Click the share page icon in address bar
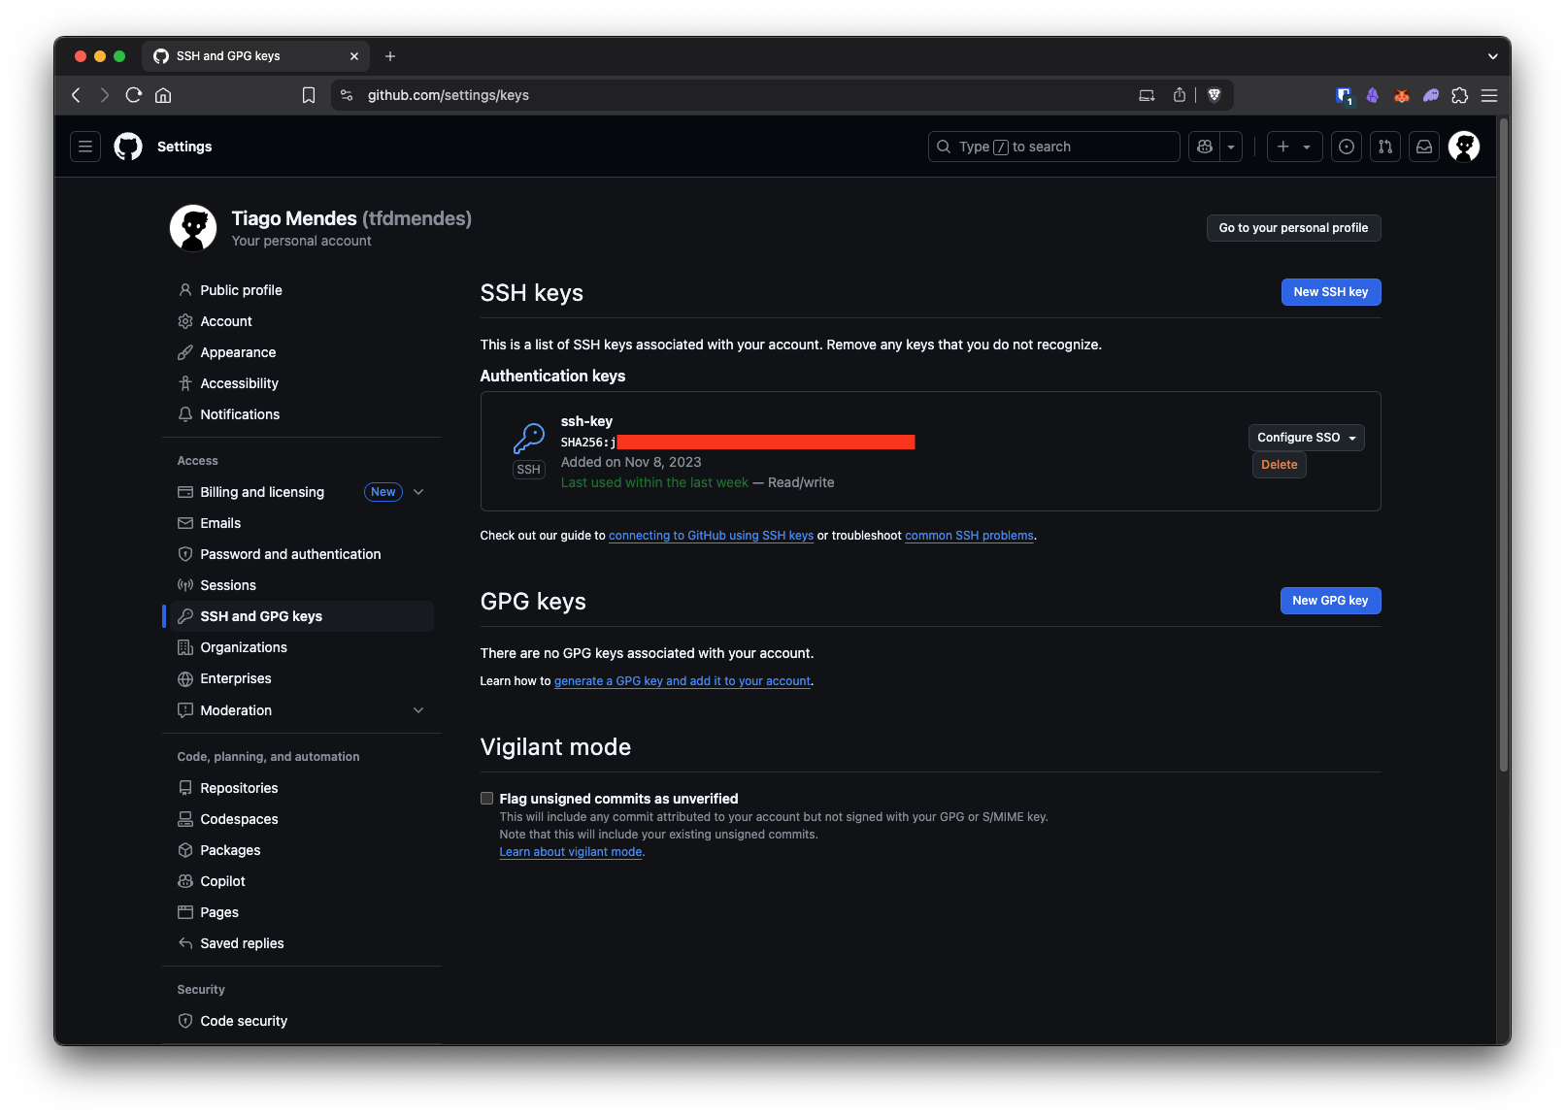1565x1117 pixels. tap(1179, 95)
